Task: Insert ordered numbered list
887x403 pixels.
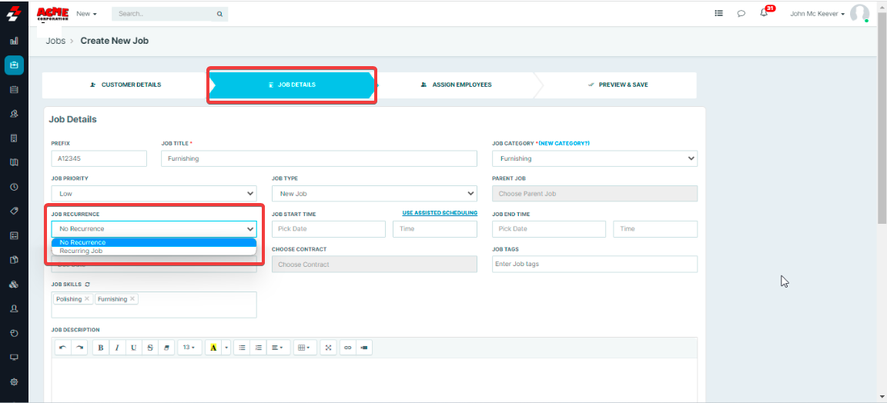Action: coord(259,348)
